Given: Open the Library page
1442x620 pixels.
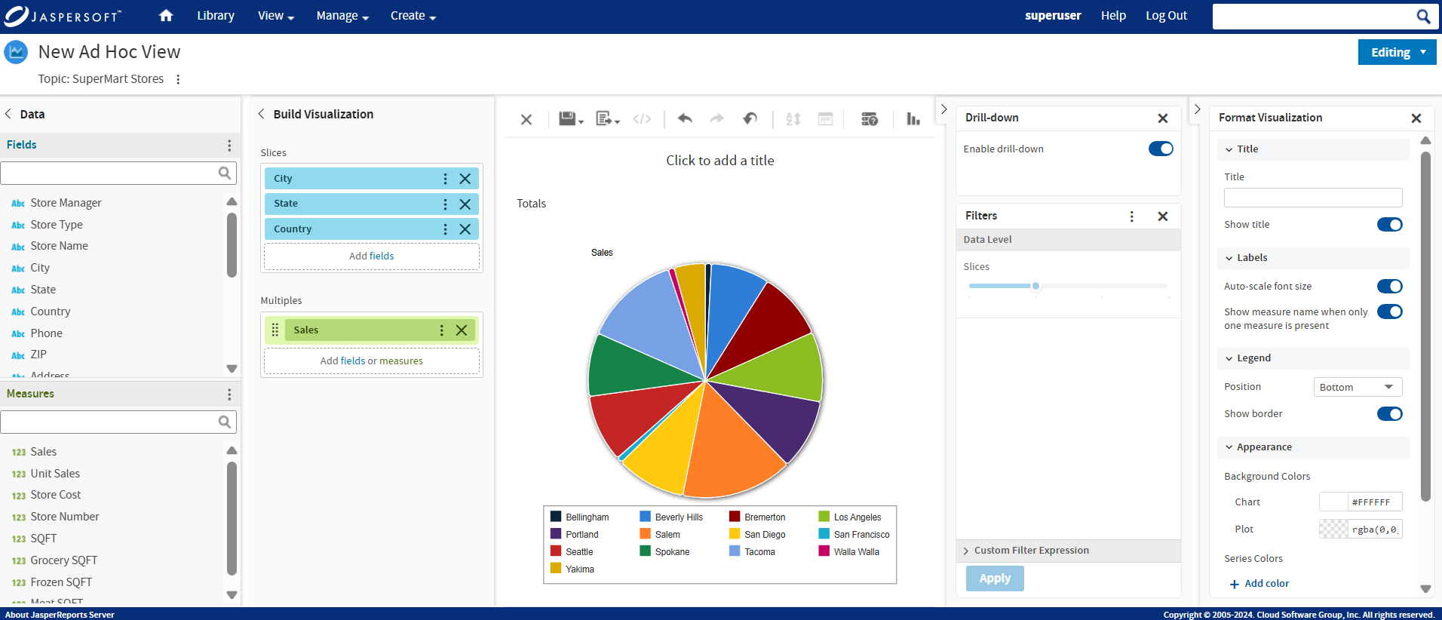Looking at the screenshot, I should [x=216, y=16].
